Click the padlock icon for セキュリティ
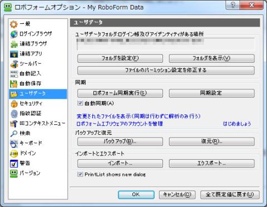Viewport: 267px width, 207px height. (x=14, y=104)
